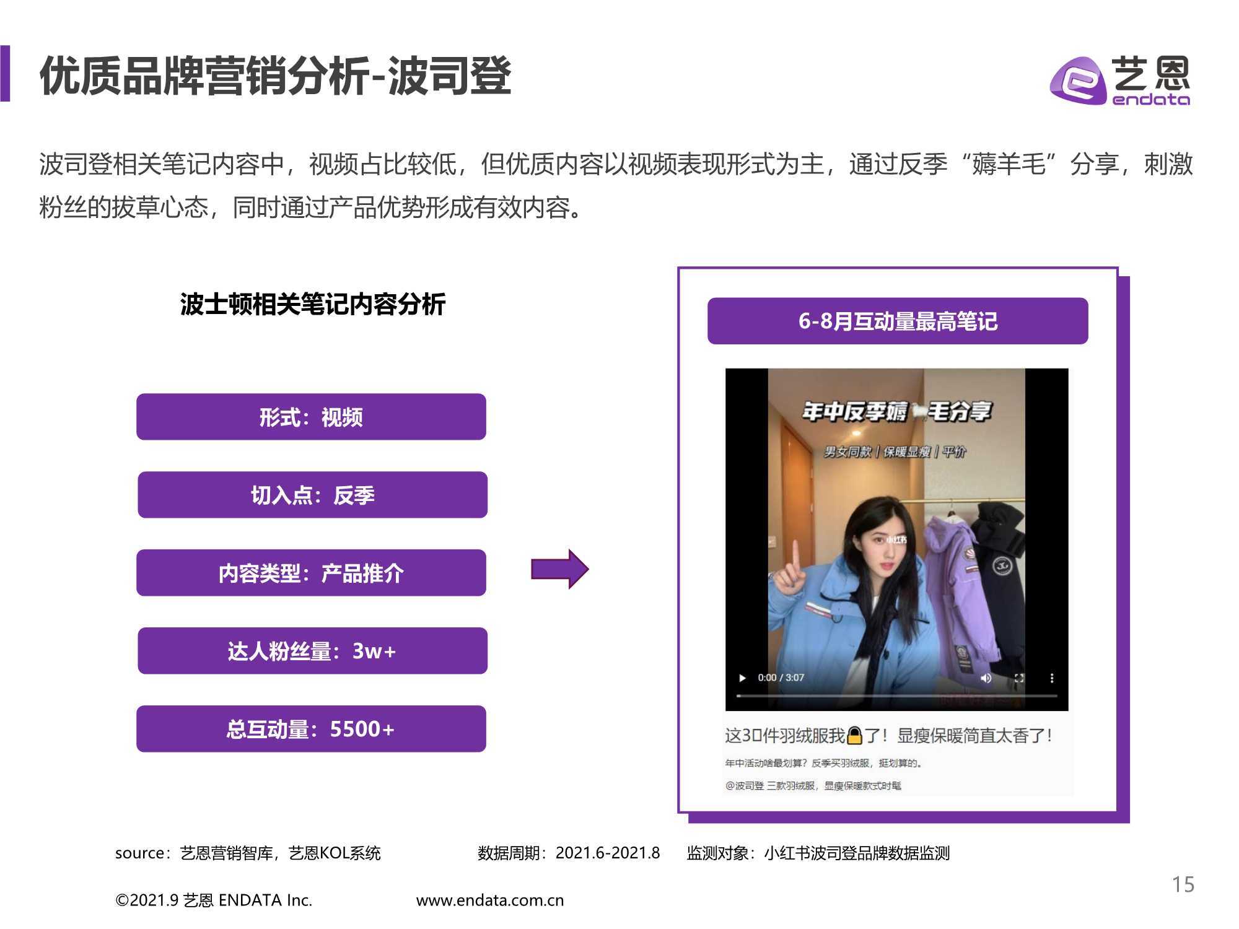
Task: Click the intro paragraph beginning '波司登相关笔记内容中'
Action: [616, 186]
